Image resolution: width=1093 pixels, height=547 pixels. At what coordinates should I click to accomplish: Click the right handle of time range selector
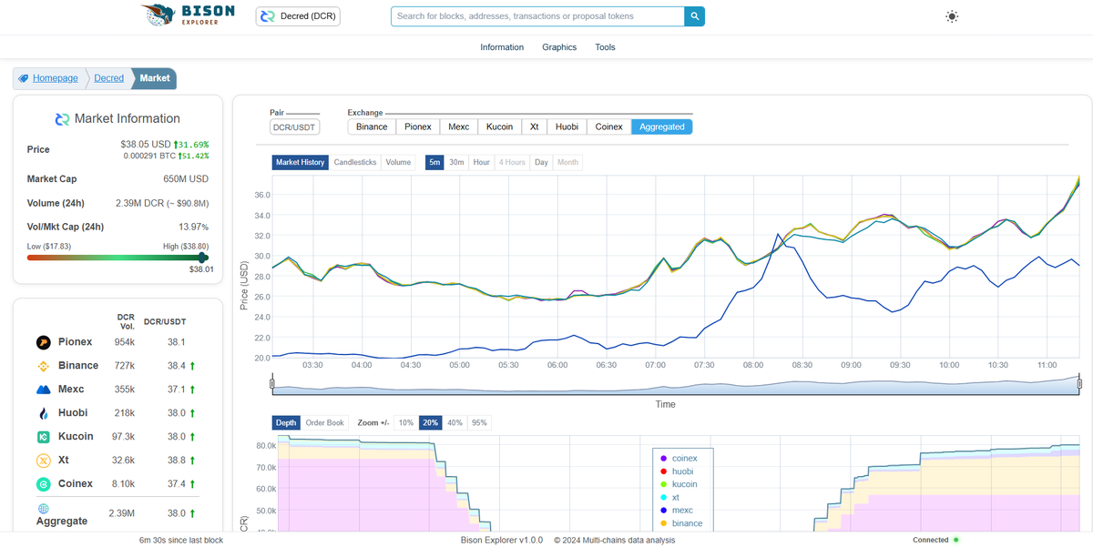pos(1079,384)
